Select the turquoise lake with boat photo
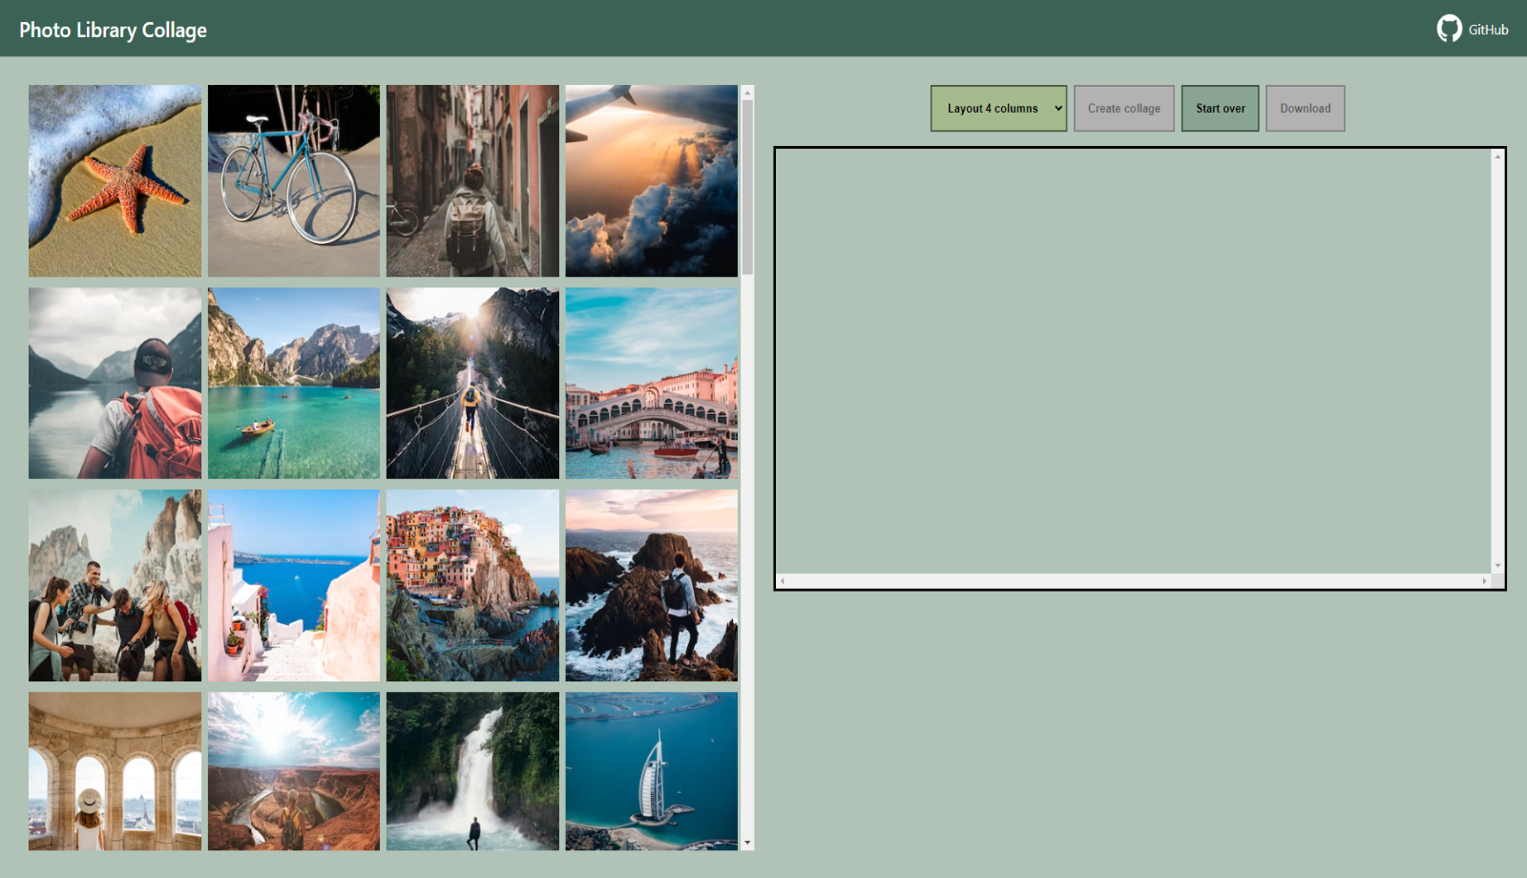 [x=293, y=384]
